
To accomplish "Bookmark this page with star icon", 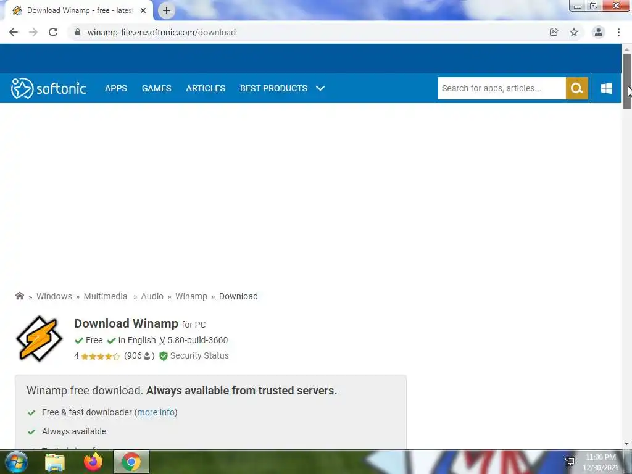I will click(x=574, y=32).
